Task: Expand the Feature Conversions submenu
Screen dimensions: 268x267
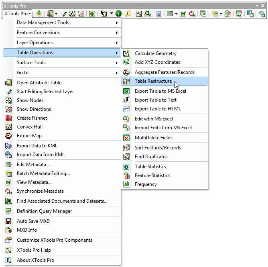Action: 62,33
